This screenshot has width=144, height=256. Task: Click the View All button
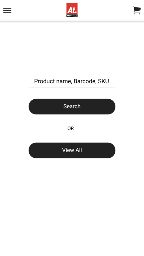(72, 150)
